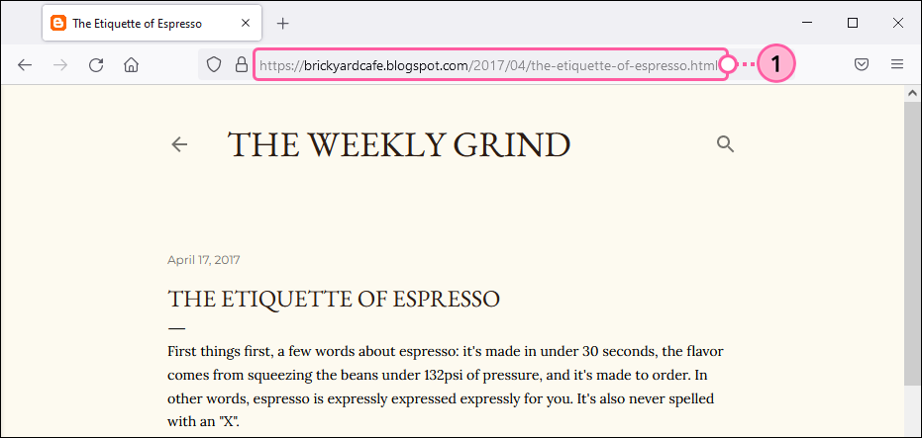Viewport: 922px width, 438px height.
Task: Click the vertical scrollbar thumb
Action: click(x=913, y=244)
